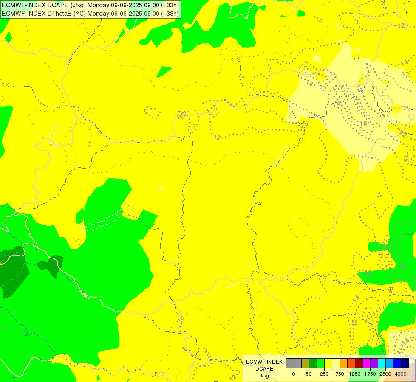Click the legend scale value 0
The width and height of the screenshot is (416, 382).
point(294,374)
